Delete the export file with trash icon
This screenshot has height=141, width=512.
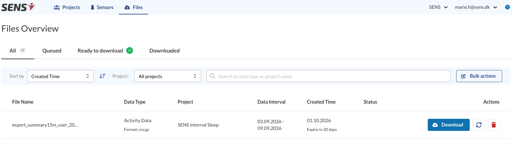493,125
